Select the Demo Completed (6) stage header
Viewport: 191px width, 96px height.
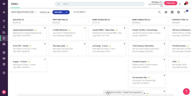[147, 21]
